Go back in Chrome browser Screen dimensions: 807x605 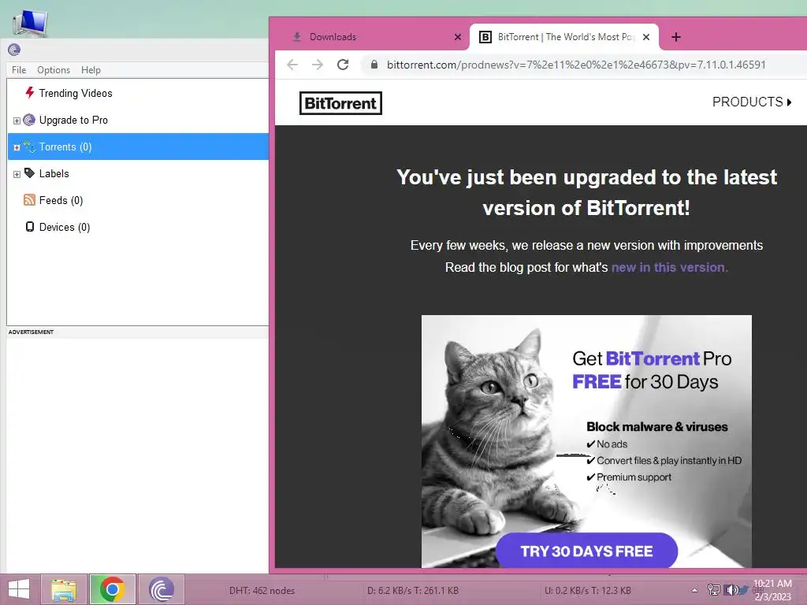[x=292, y=65]
